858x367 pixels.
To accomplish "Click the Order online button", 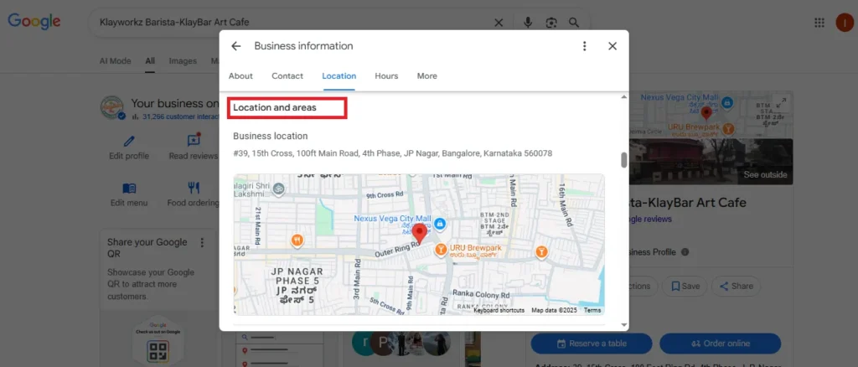I will (x=720, y=344).
